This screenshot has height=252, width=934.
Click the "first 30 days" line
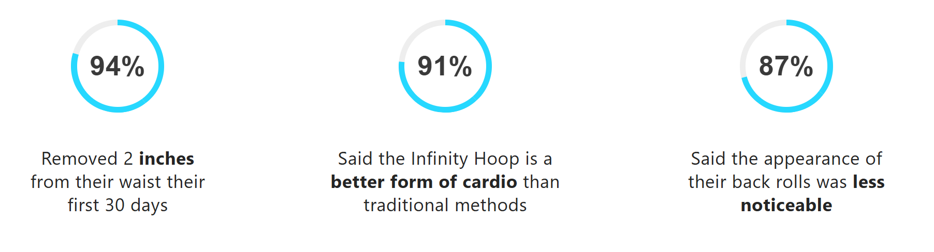click(118, 205)
